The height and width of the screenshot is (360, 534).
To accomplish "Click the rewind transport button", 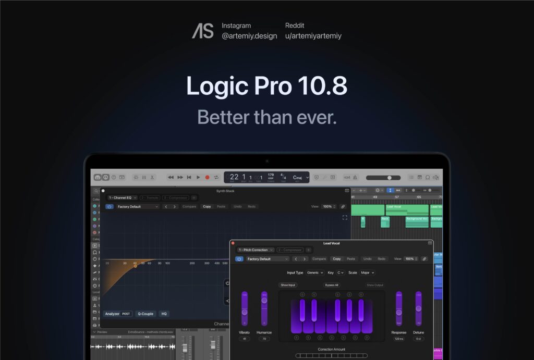I will (x=171, y=177).
